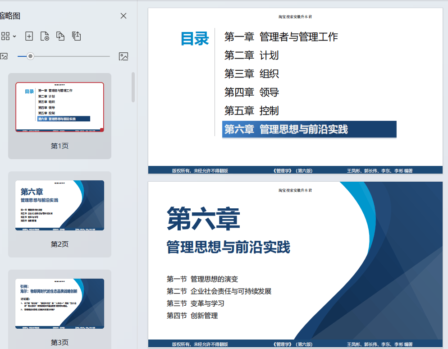Click the 第四章 领导 contents entry
This screenshot has width=448, height=349.
pyautogui.click(x=251, y=92)
